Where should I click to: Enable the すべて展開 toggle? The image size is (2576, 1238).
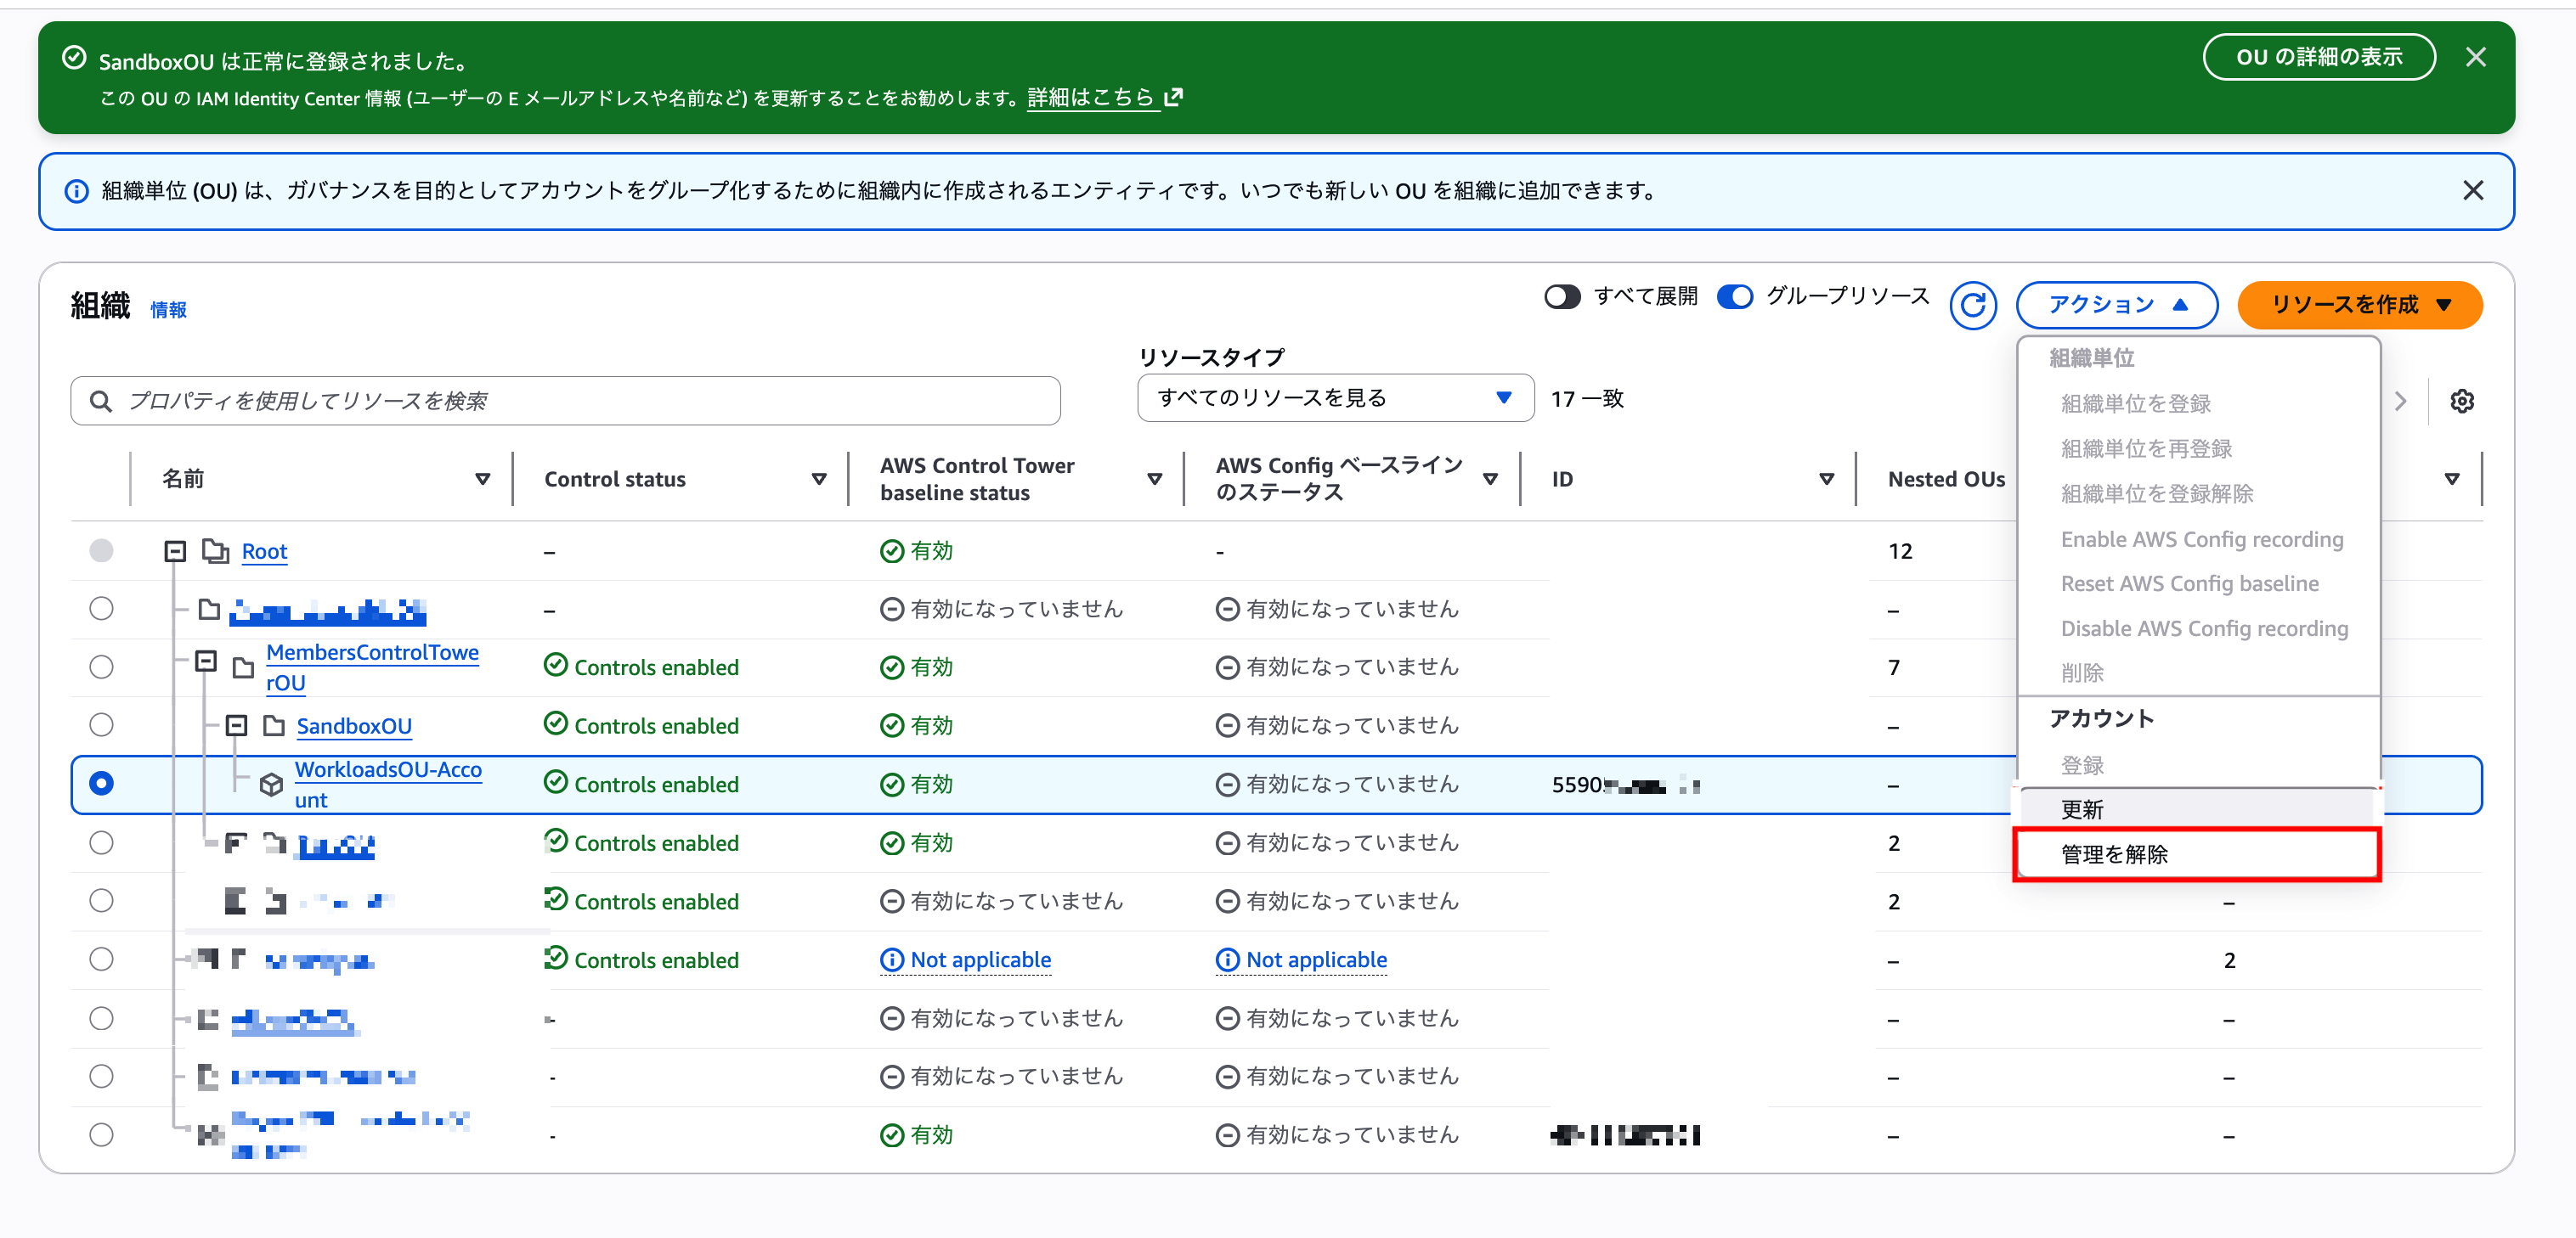pyautogui.click(x=1562, y=296)
